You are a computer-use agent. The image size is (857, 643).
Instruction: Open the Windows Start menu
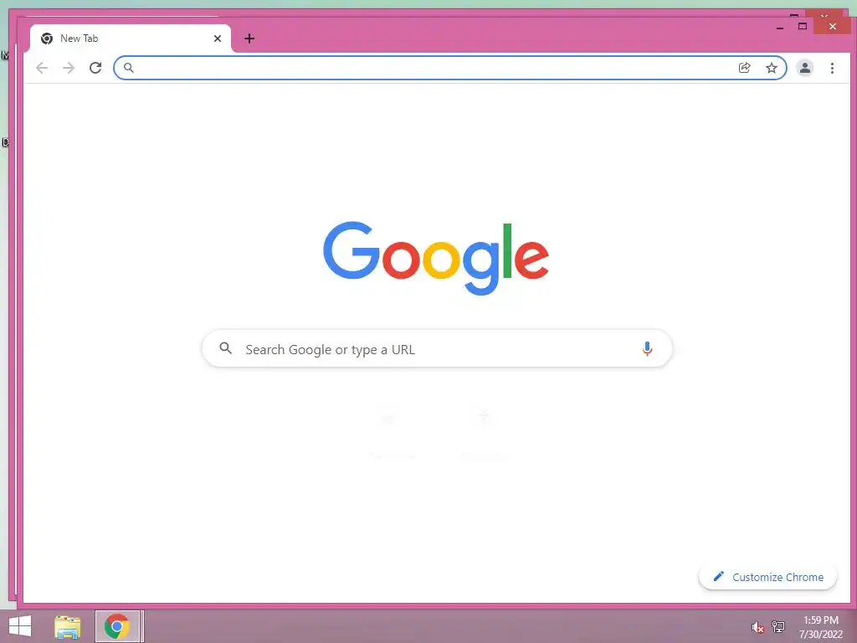click(20, 626)
